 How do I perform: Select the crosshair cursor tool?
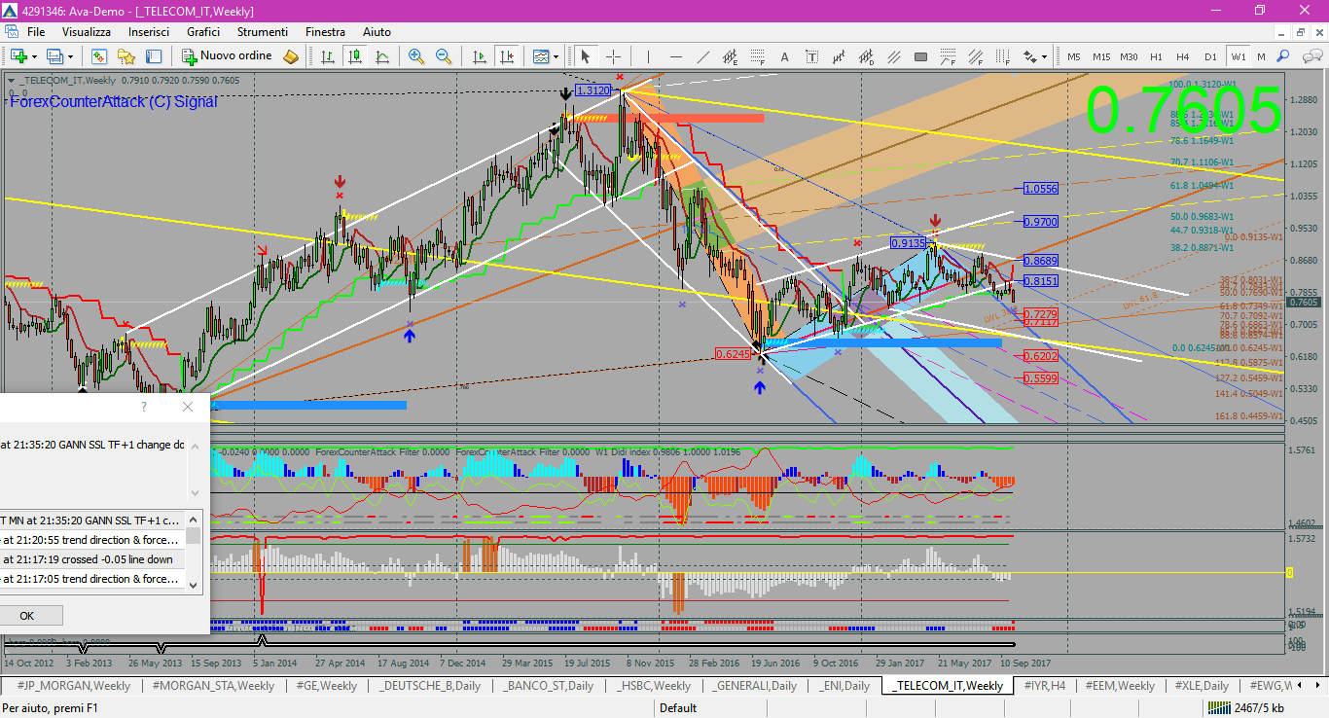614,56
